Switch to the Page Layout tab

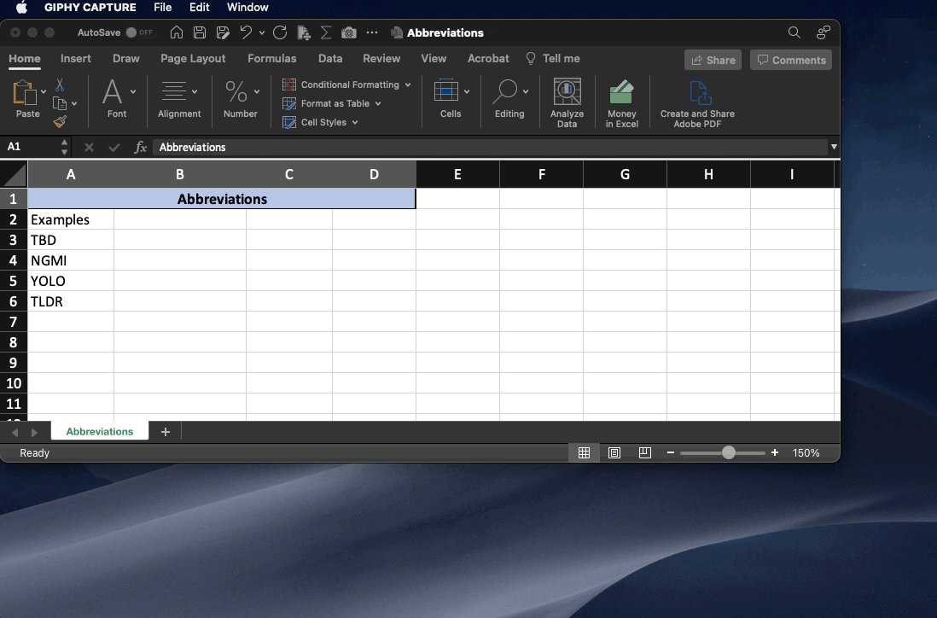193,59
